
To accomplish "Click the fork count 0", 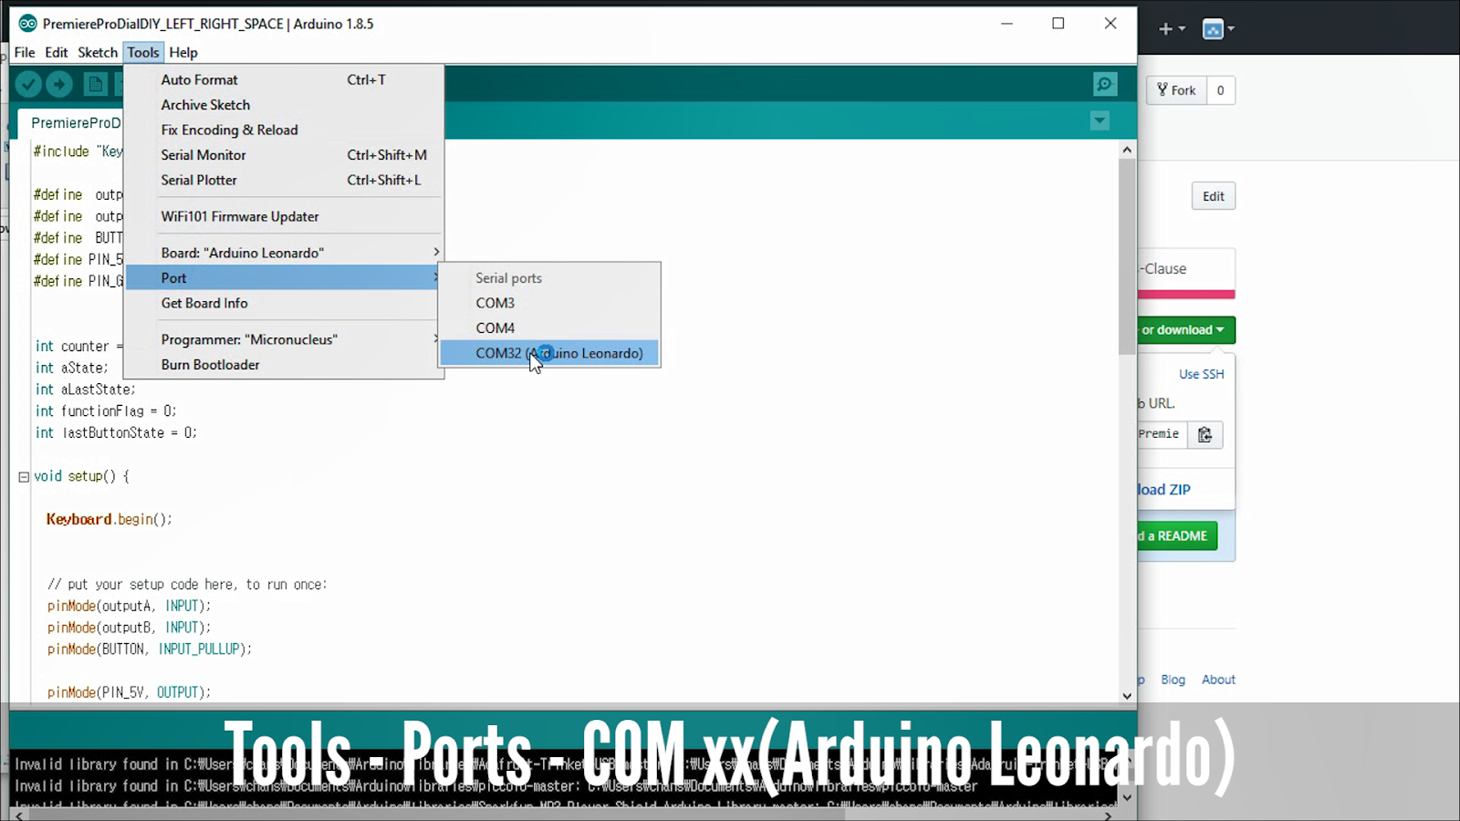I will 1221,90.
